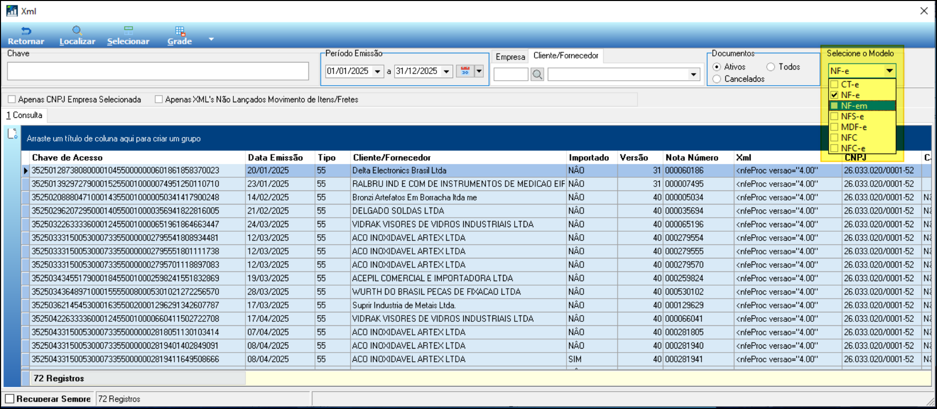
Task: Click the Localizar magnifier icon
Action: tap(77, 31)
